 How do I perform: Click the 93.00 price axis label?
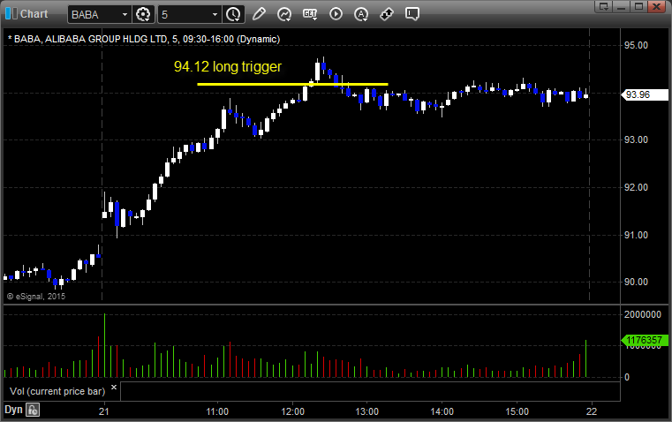click(x=636, y=139)
